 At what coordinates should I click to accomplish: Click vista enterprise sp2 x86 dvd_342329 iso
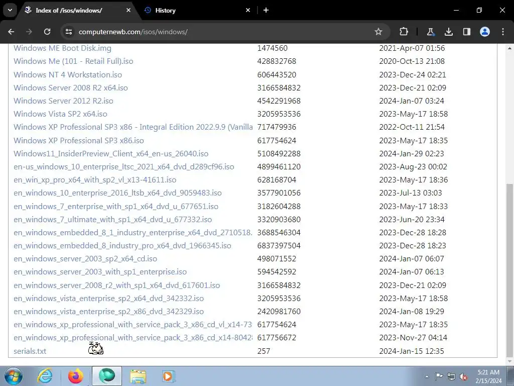108,312
